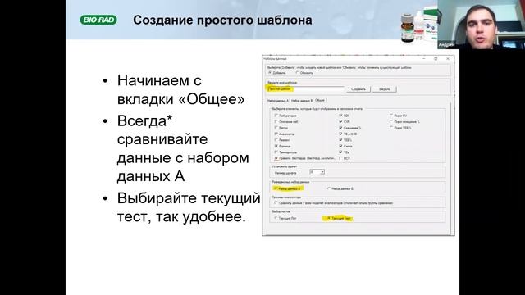Viewport: 525px width, 295px height.
Task: Select the Добавить radio option
Action: click(x=270, y=73)
